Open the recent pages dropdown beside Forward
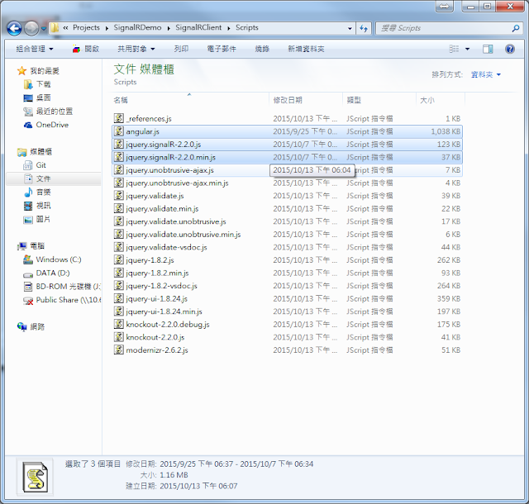The width and height of the screenshot is (529, 504). [44, 29]
